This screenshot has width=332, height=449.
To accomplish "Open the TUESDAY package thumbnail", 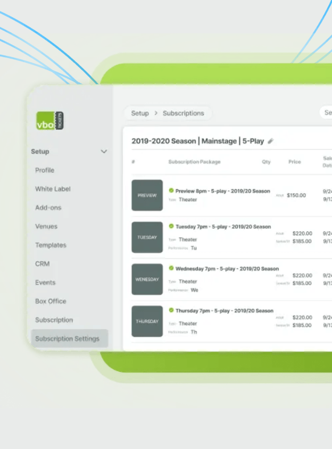I will tap(147, 237).
